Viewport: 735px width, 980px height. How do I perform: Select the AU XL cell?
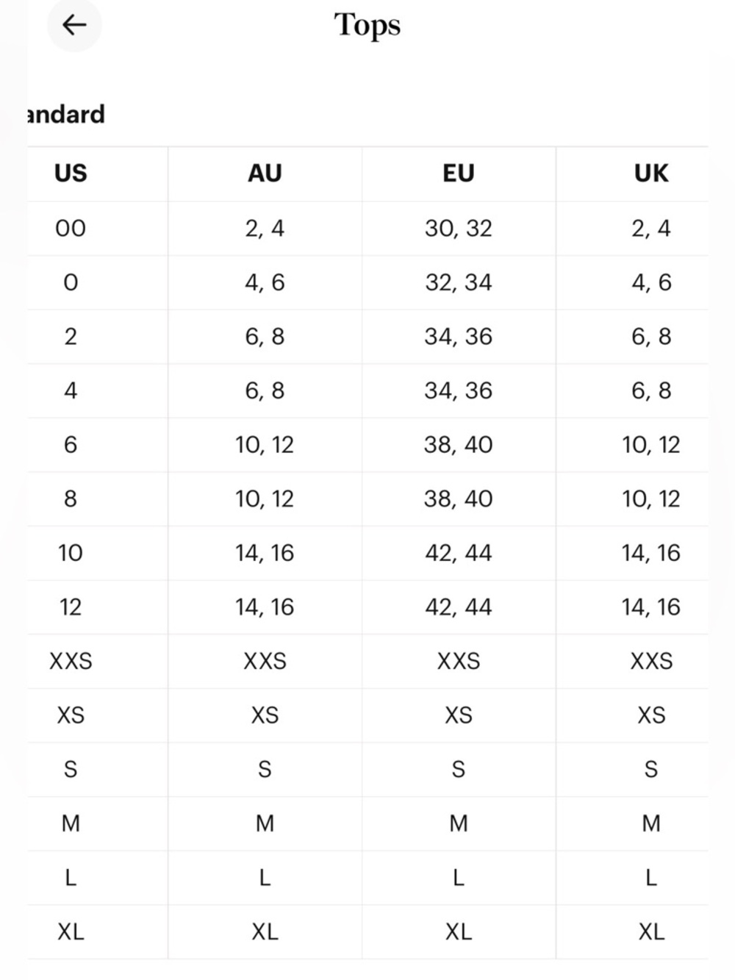click(x=265, y=931)
